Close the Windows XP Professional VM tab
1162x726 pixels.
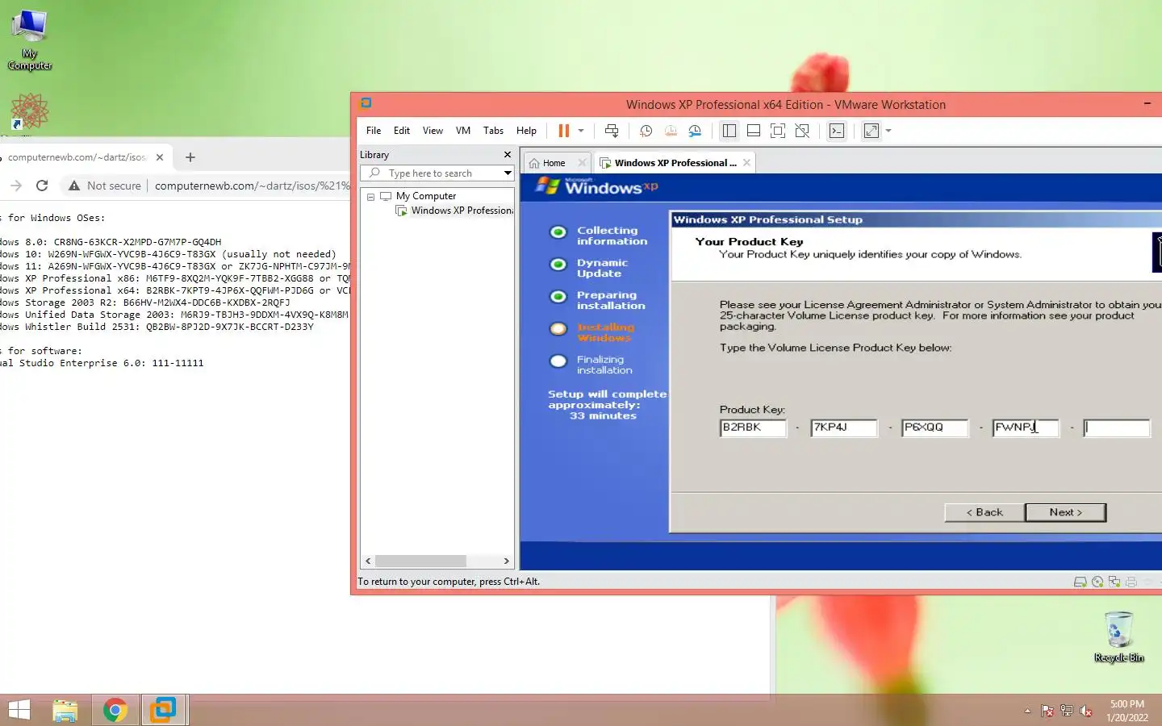point(747,163)
